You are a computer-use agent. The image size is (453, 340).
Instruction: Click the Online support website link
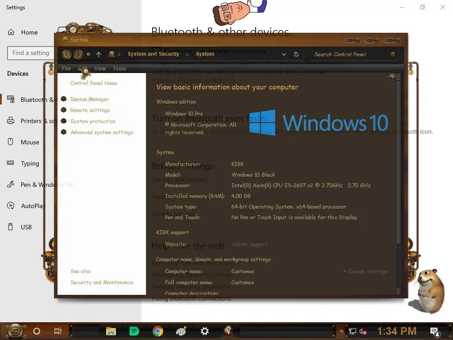point(250,244)
